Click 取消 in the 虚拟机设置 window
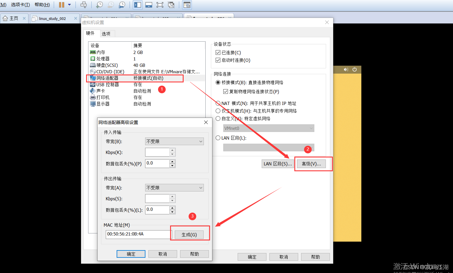 click(x=284, y=257)
